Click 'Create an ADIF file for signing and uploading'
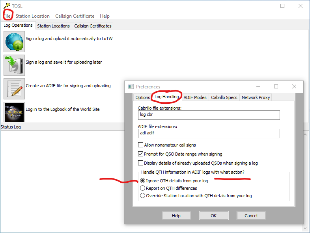The width and height of the screenshot is (310, 233). (x=68, y=86)
